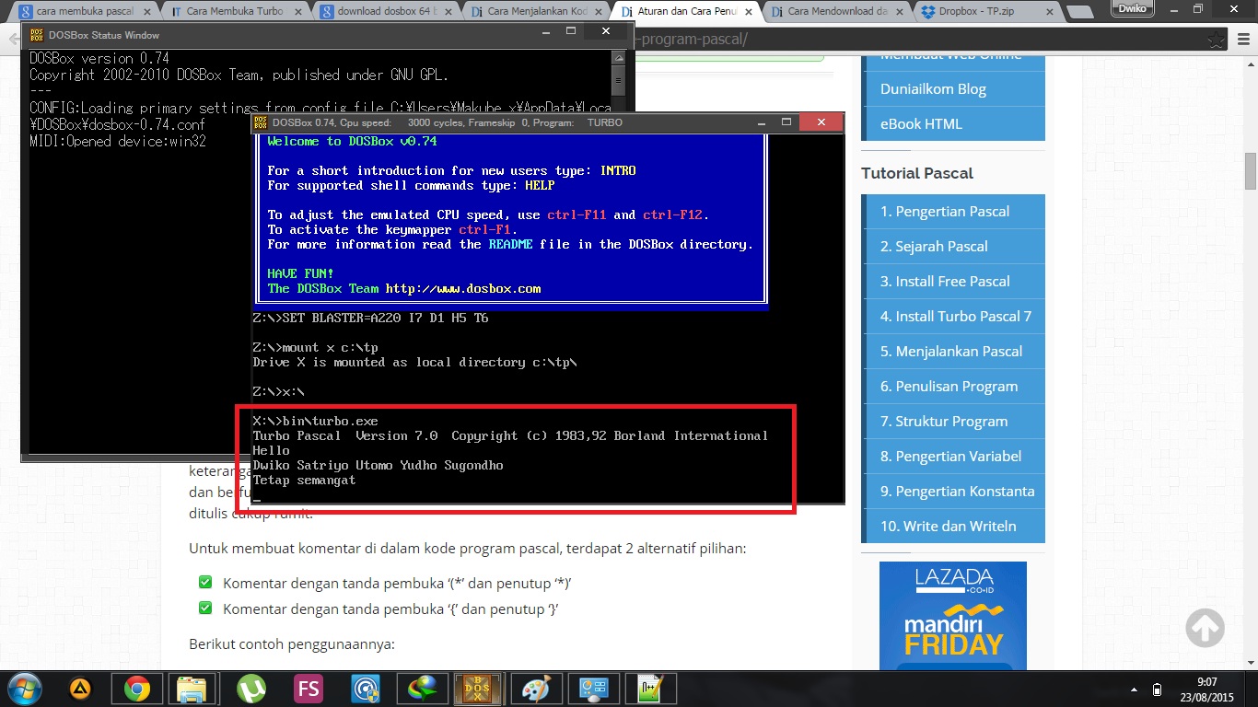Close the DOSBox 0.74 TURBO window
The width and height of the screenshot is (1258, 707).
(821, 122)
